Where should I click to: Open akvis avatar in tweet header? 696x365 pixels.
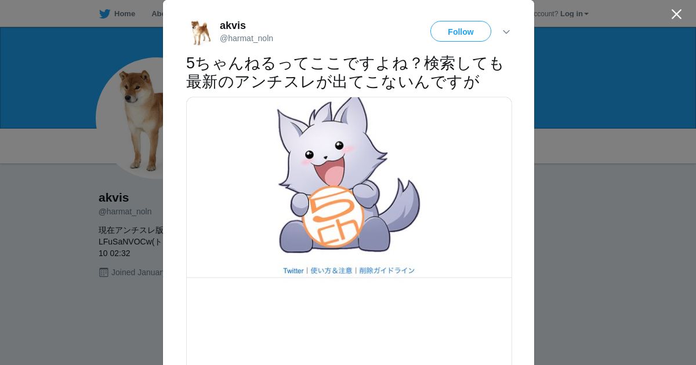coord(201,32)
